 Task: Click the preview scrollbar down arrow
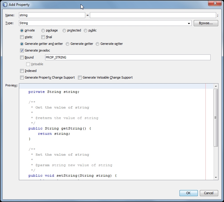216,178
